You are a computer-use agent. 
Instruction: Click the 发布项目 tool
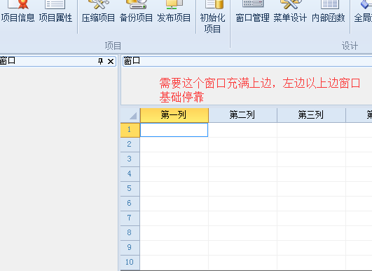click(174, 12)
